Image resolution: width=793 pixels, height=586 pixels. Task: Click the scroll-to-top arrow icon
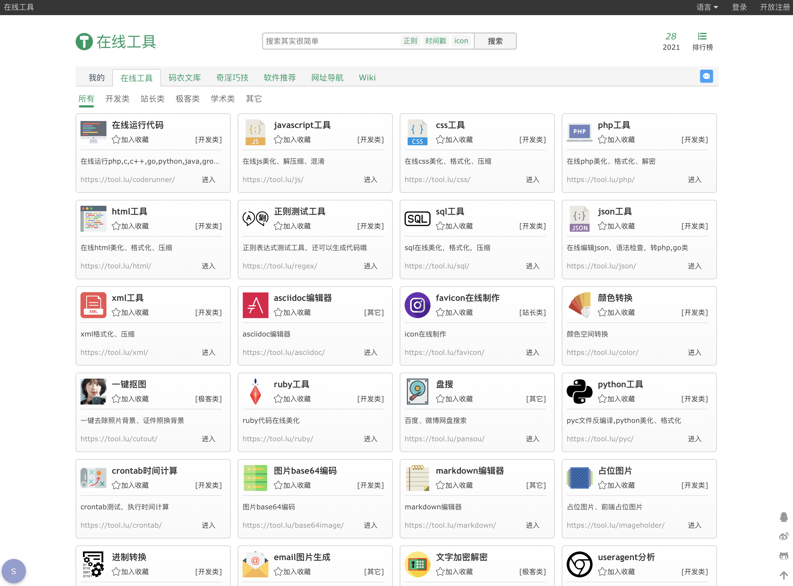click(784, 575)
